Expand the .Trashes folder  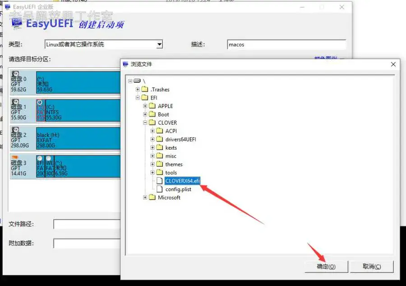click(x=138, y=89)
